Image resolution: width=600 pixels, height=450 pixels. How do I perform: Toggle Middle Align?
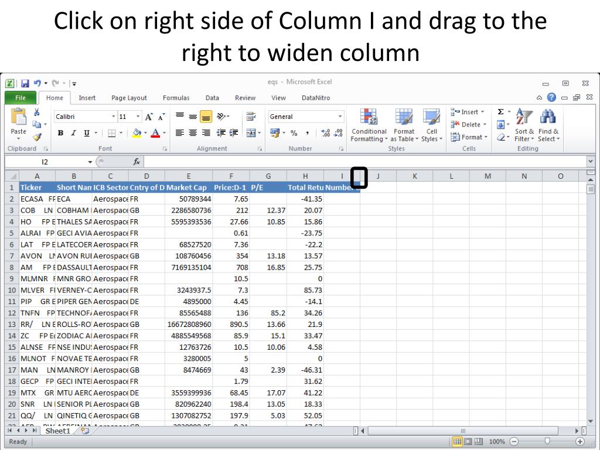[x=193, y=117]
